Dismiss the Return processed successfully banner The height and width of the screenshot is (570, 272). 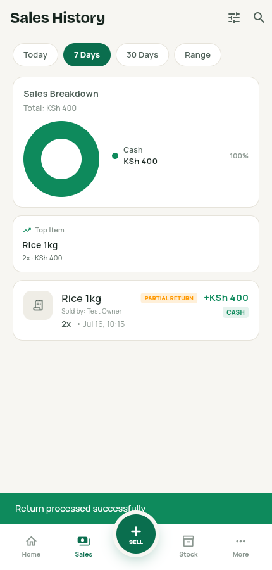(136, 509)
